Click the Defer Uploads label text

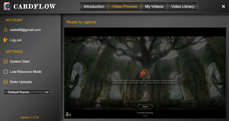tap(21, 82)
